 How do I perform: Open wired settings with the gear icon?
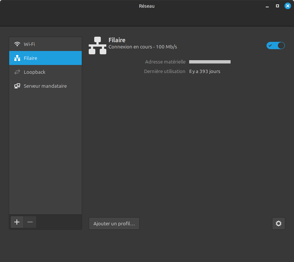(x=278, y=223)
